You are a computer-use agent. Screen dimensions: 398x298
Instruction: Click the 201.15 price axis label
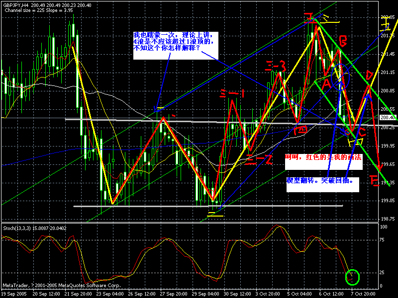pyautogui.click(x=388, y=73)
